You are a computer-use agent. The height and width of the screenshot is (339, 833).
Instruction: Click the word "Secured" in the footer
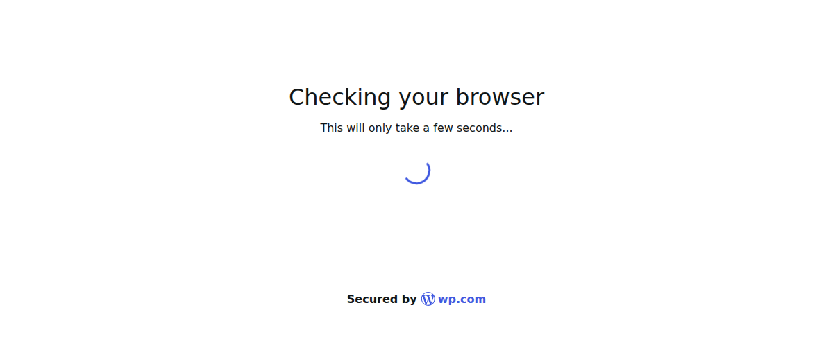click(x=373, y=299)
